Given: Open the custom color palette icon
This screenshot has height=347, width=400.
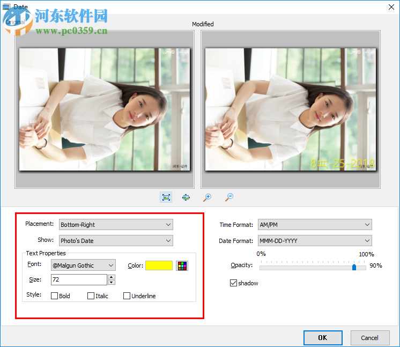Looking at the screenshot, I should [x=182, y=266].
